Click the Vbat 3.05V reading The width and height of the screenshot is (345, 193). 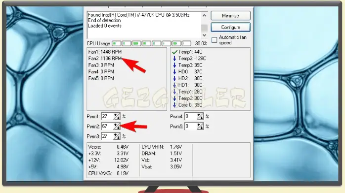[162, 167]
